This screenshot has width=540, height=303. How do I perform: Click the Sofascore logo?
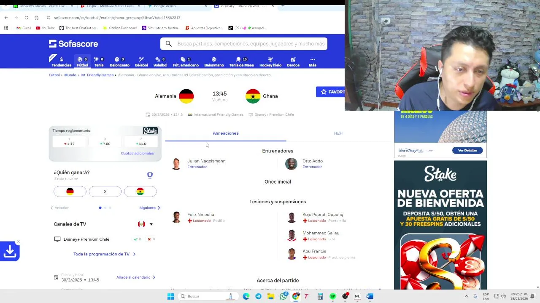pyautogui.click(x=73, y=44)
